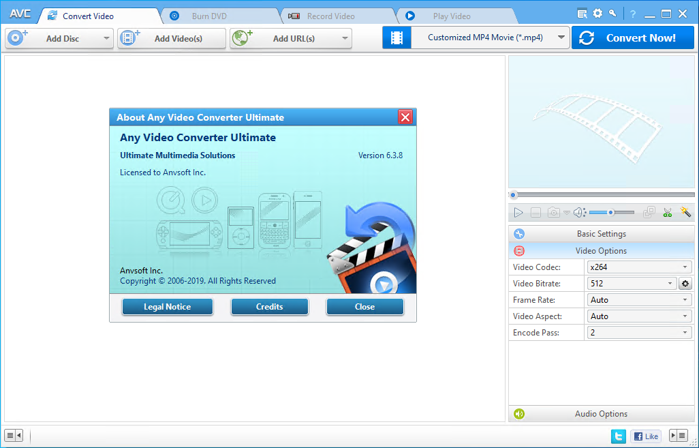The image size is (699, 448).
Task: Open the Encode Pass dropdown
Action: tap(639, 333)
